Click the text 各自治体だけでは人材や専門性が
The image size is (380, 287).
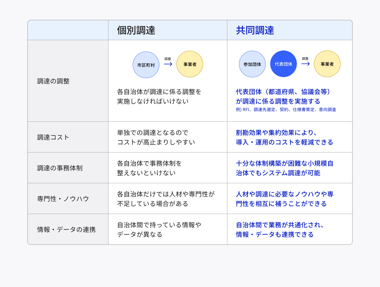tap(166, 194)
